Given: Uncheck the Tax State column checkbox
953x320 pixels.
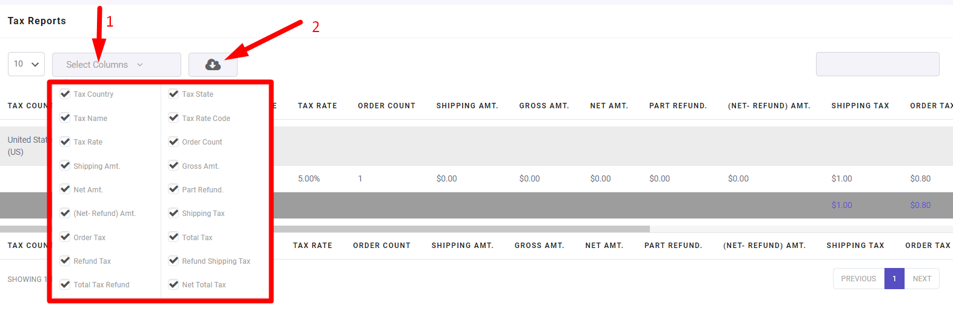Looking at the screenshot, I should pyautogui.click(x=173, y=94).
